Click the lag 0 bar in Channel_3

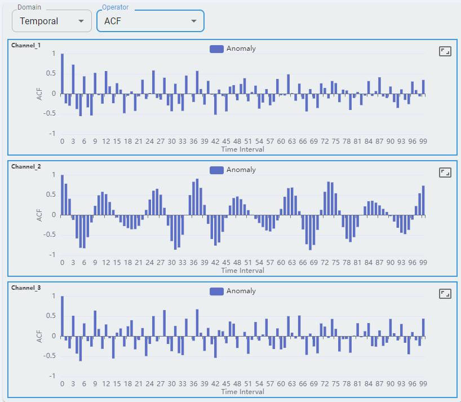[62, 316]
